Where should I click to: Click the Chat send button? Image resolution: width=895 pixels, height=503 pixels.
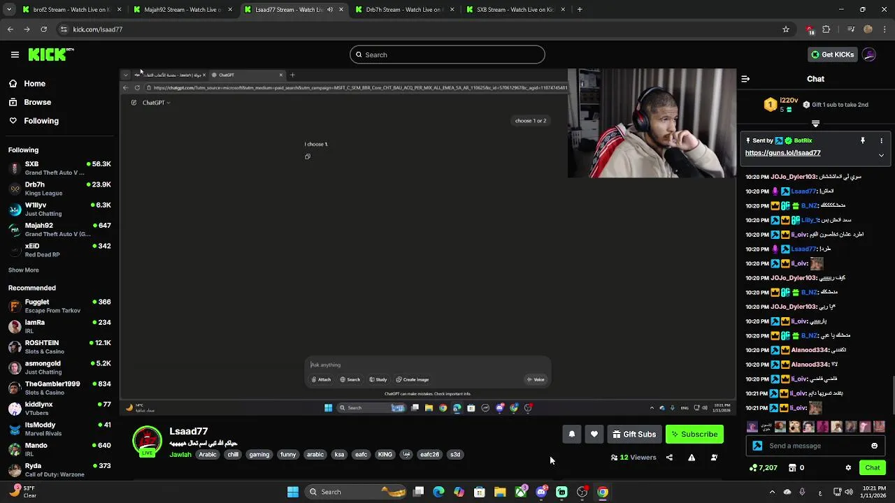coord(873,467)
